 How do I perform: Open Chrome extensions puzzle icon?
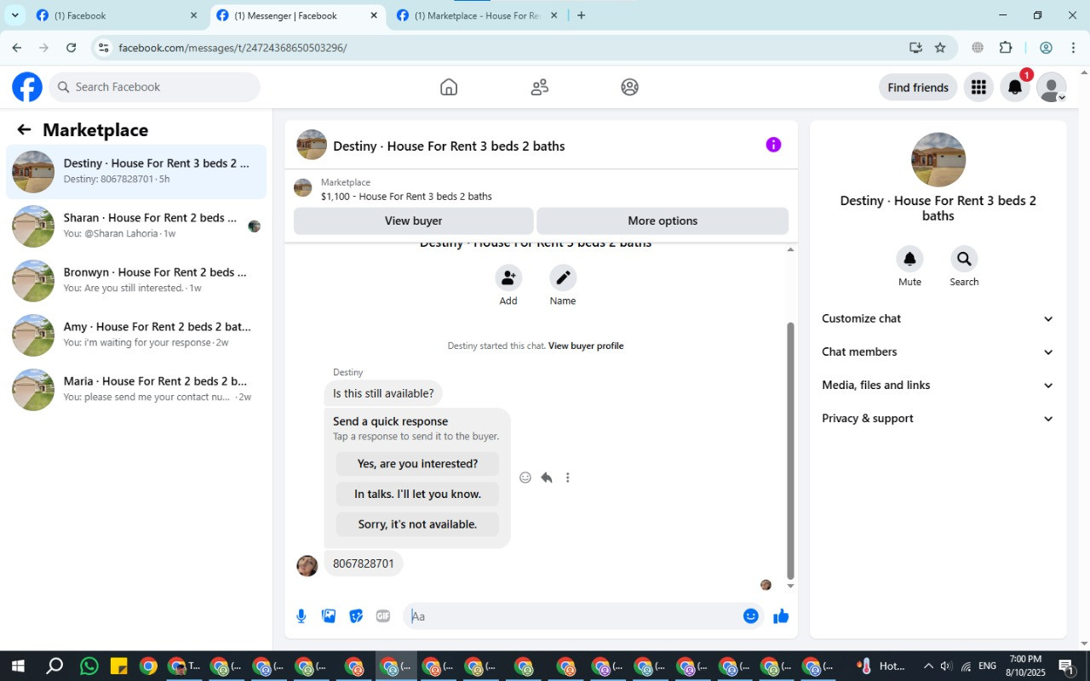point(1006,48)
